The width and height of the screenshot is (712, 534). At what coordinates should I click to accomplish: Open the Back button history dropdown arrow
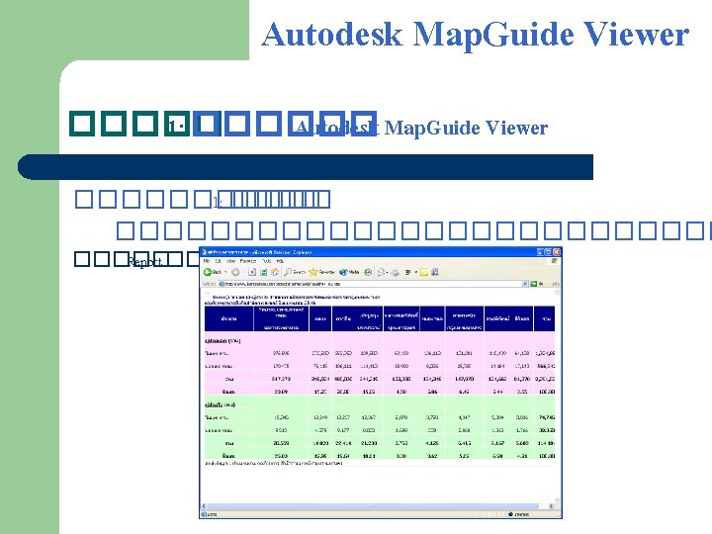225,272
